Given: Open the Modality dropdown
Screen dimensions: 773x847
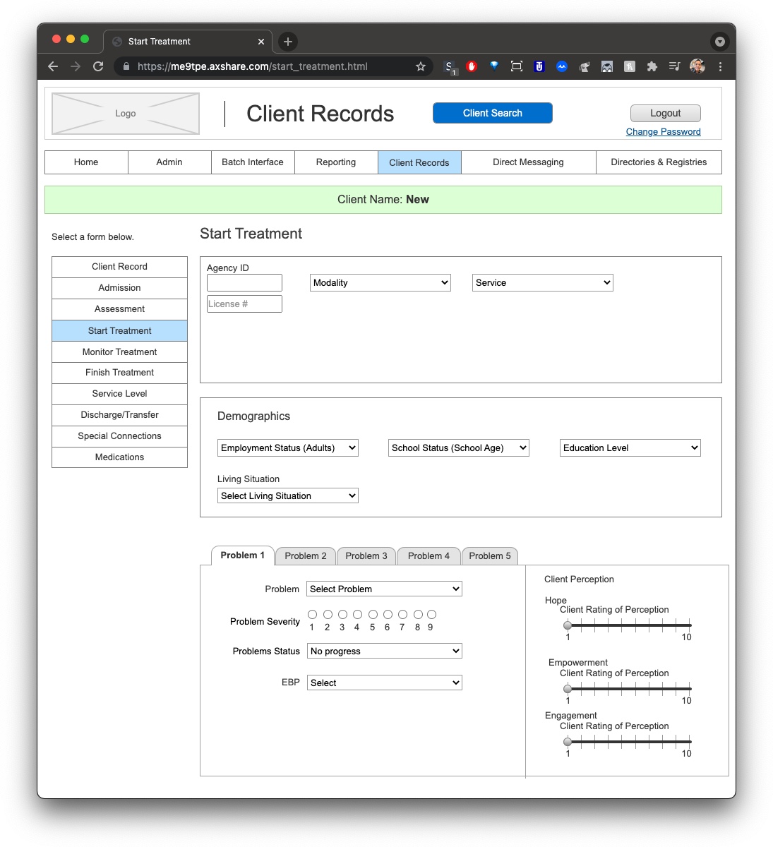Looking at the screenshot, I should click(380, 283).
